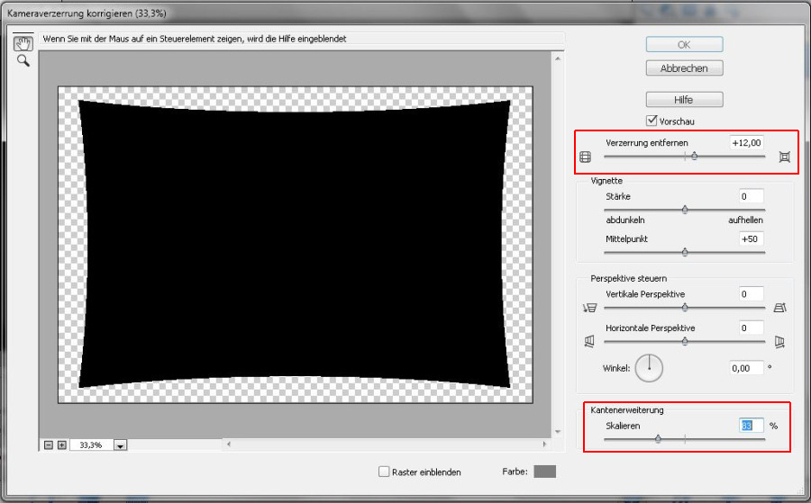
Task: Click the preview scroll down arrow
Action: click(x=558, y=432)
